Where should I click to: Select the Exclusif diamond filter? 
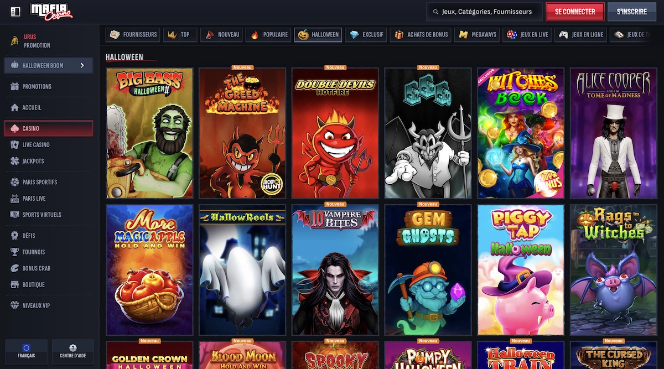pos(366,34)
